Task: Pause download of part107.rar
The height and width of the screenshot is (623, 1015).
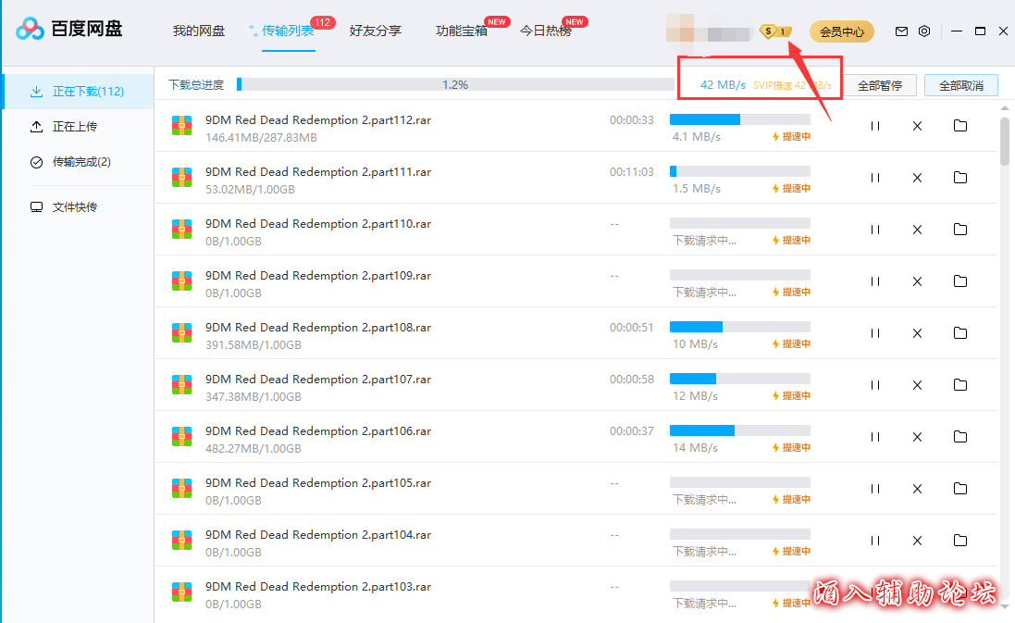Action: 874,385
